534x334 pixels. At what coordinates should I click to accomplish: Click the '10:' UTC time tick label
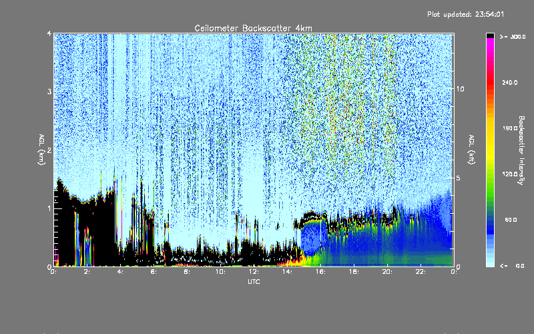[x=220, y=272]
